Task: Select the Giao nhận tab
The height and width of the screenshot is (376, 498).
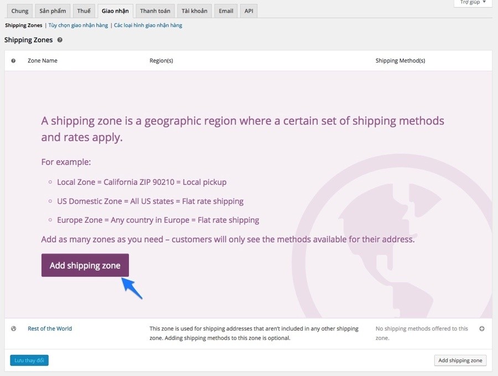Action: coord(115,11)
